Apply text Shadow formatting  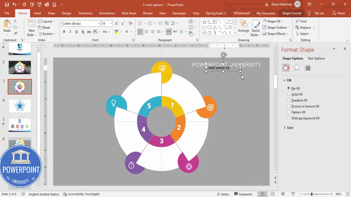(x=83, y=32)
